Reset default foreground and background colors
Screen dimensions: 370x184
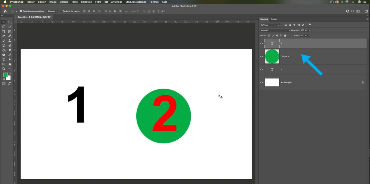pyautogui.click(x=4, y=79)
